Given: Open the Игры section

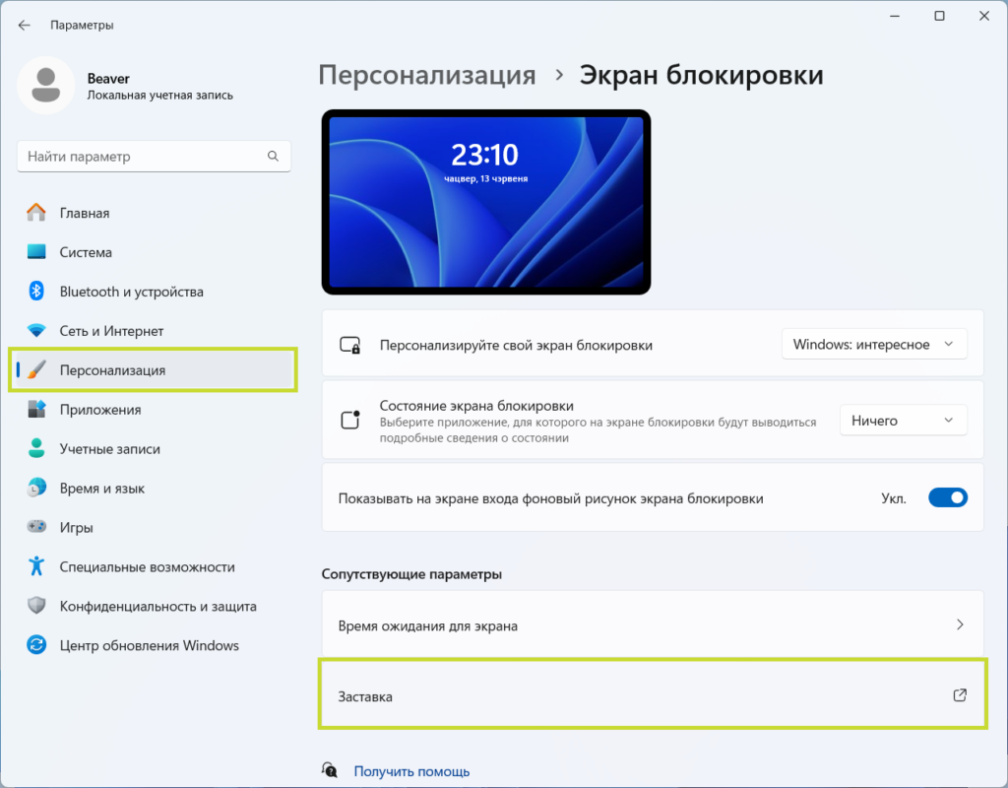Looking at the screenshot, I should point(153,528).
